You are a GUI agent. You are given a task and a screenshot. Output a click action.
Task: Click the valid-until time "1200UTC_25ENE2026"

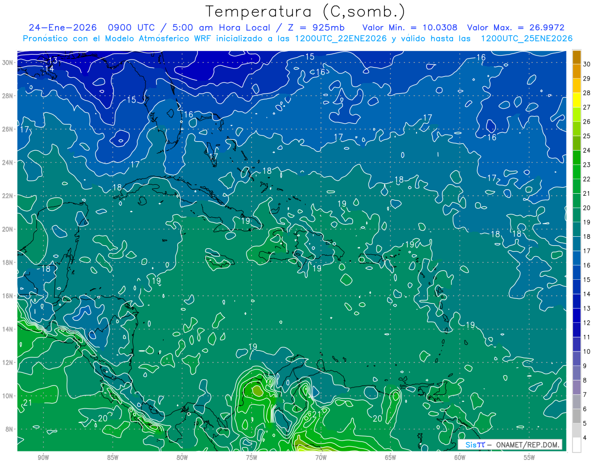tap(526, 39)
